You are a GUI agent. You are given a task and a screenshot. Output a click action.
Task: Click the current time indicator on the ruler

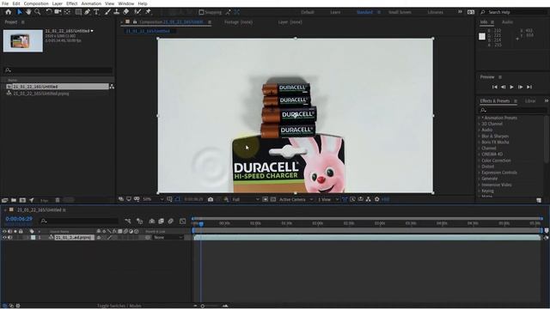click(x=201, y=223)
